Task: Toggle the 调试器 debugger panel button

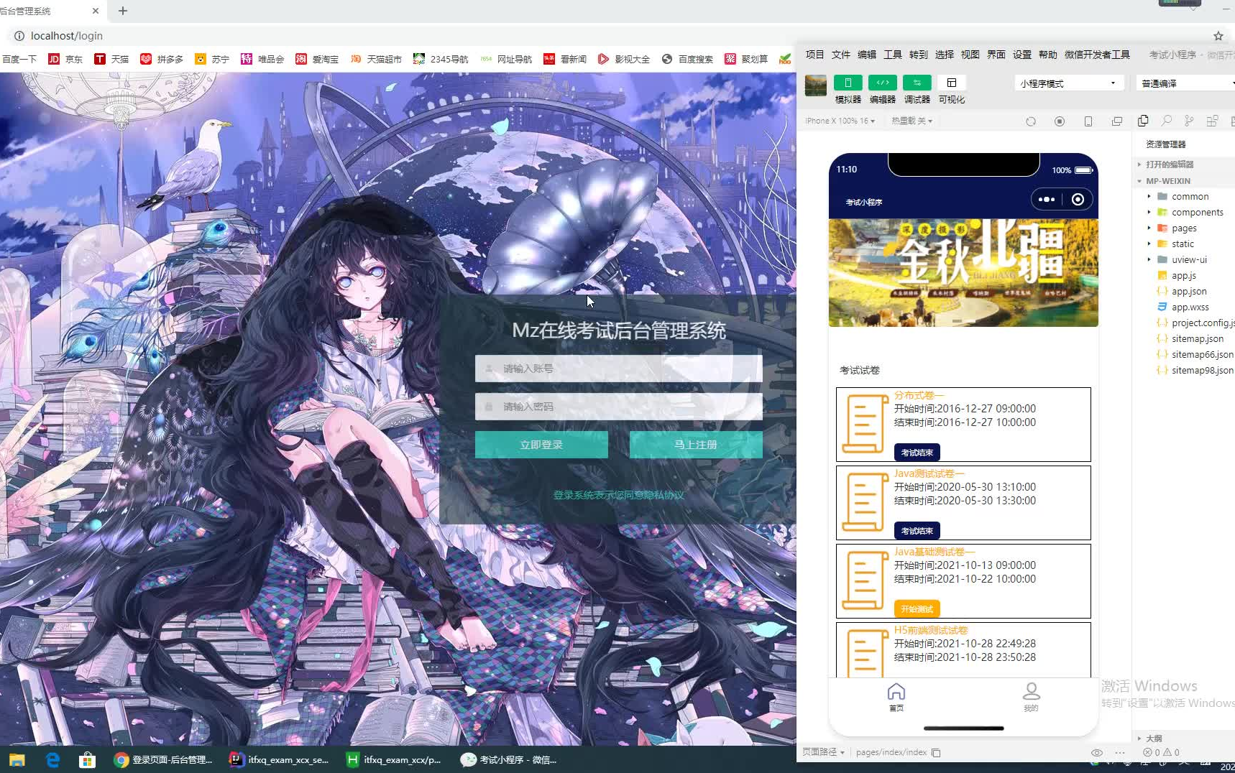Action: point(917,83)
